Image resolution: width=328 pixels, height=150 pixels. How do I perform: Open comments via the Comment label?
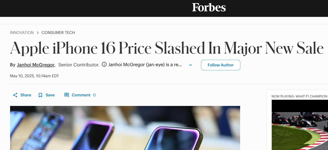tap(81, 95)
